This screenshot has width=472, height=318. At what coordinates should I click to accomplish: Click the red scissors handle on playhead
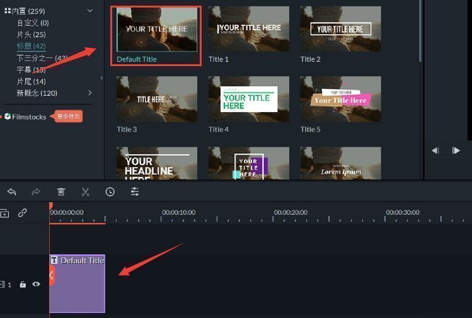click(52, 275)
